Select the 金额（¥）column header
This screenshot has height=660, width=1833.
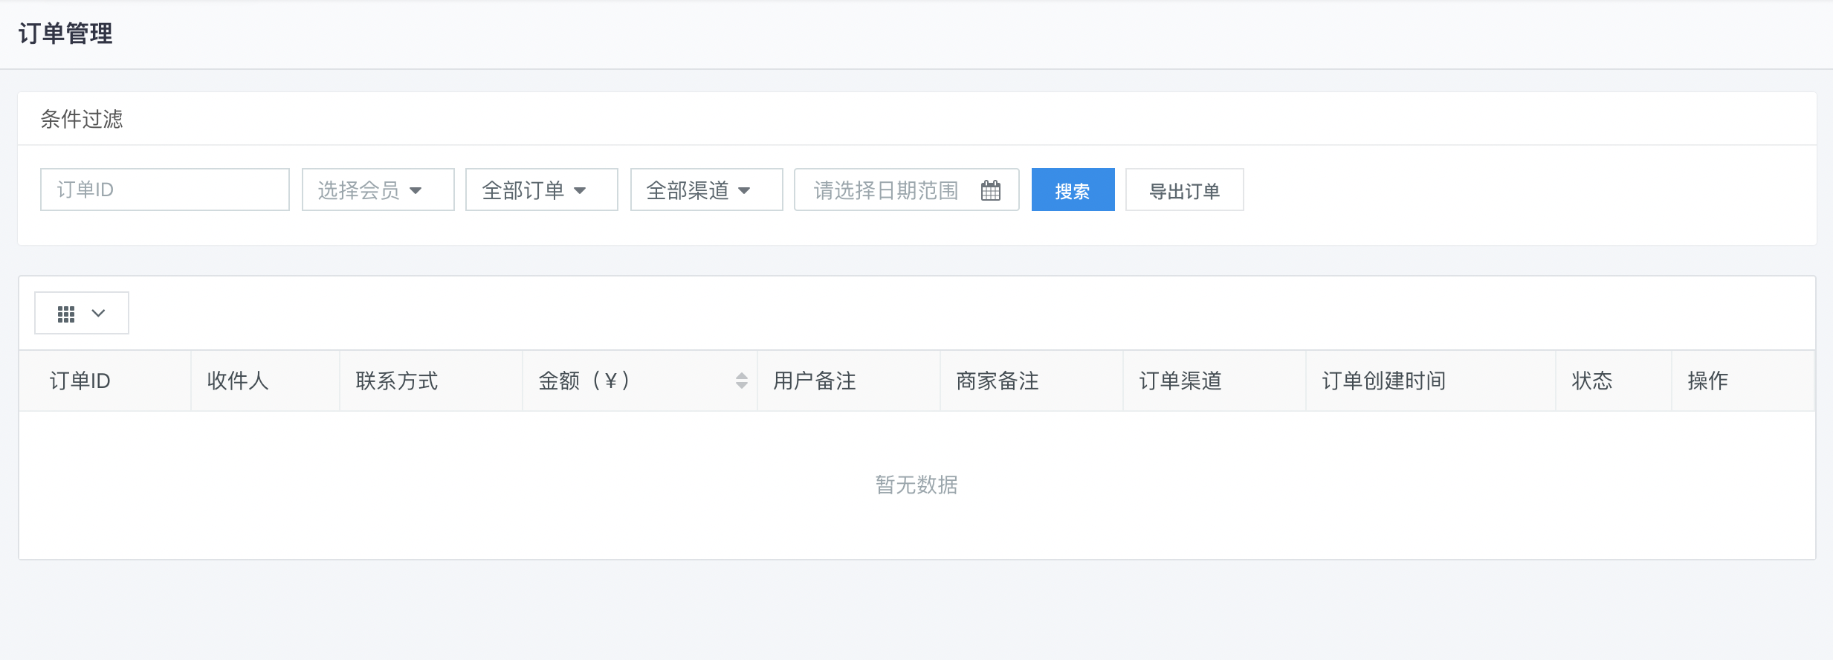[x=584, y=381]
